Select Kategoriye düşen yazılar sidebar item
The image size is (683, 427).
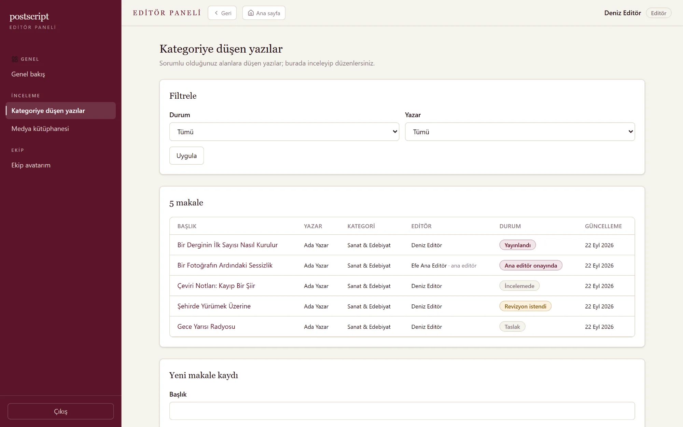point(60,111)
